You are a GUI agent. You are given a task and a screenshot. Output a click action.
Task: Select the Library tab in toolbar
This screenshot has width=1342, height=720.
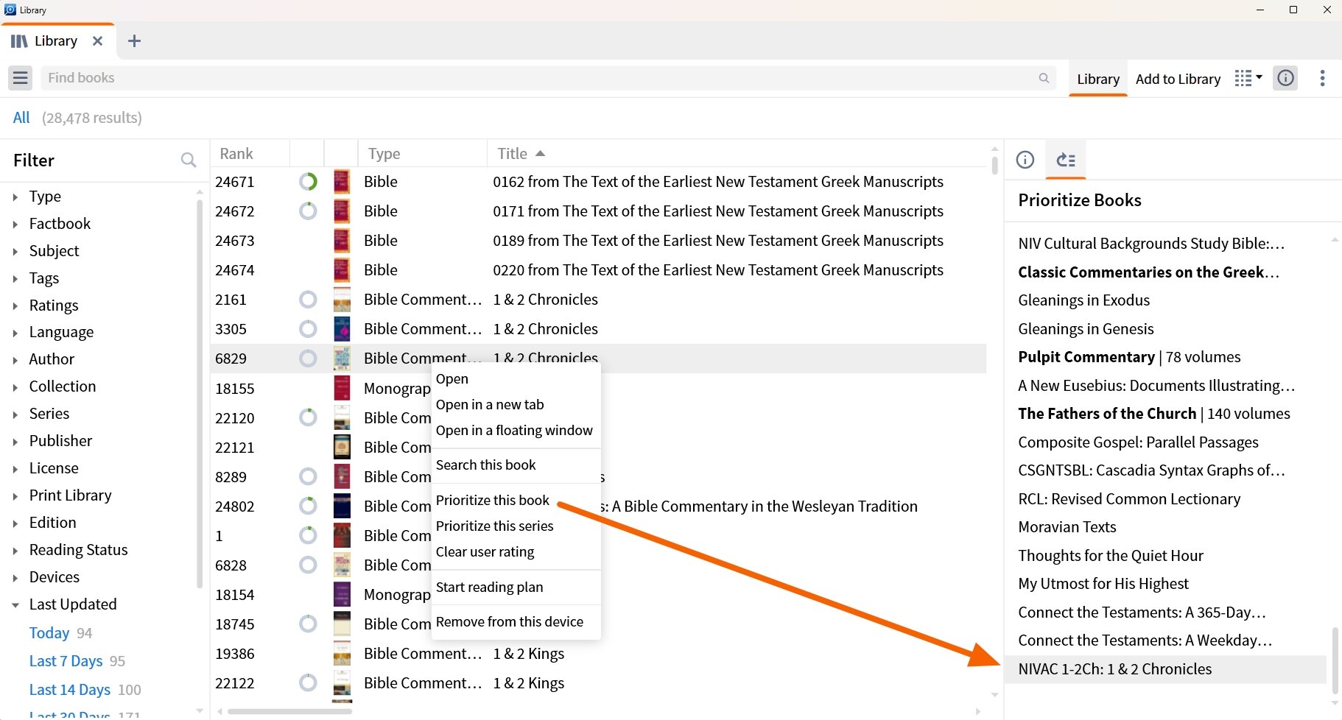coord(1098,79)
